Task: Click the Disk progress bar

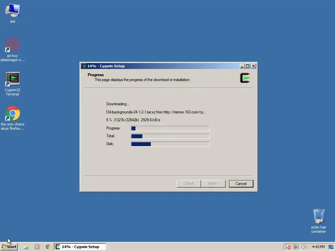Action: (x=170, y=144)
